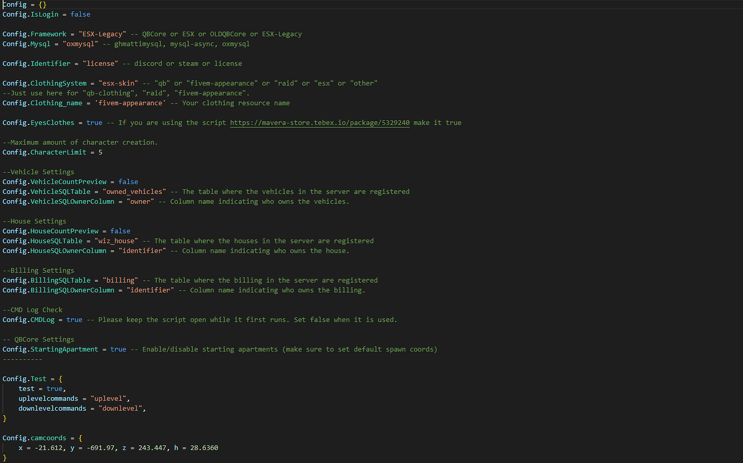
Task: Click the "downlevel" command string
Action: tap(122, 409)
